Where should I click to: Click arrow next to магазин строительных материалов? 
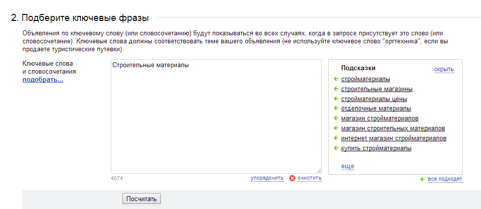[x=336, y=128]
